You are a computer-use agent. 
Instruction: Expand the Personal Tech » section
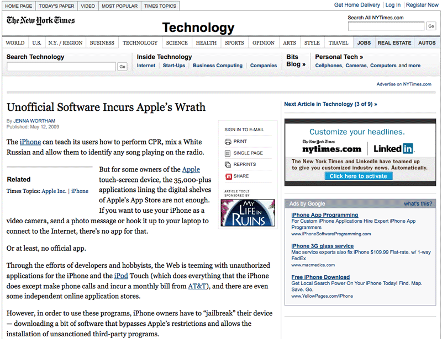pyautogui.click(x=339, y=57)
